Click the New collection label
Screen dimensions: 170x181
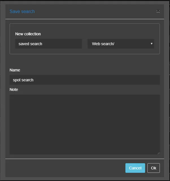click(28, 34)
